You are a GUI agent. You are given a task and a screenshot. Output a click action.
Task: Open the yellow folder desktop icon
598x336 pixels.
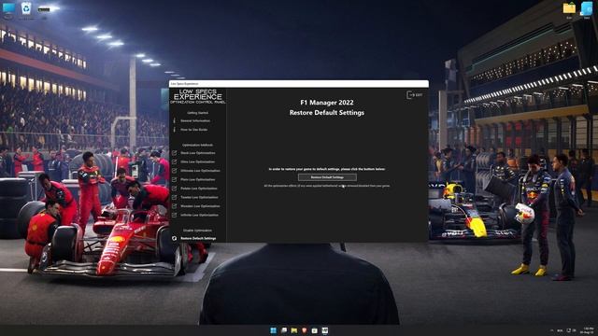[569, 8]
